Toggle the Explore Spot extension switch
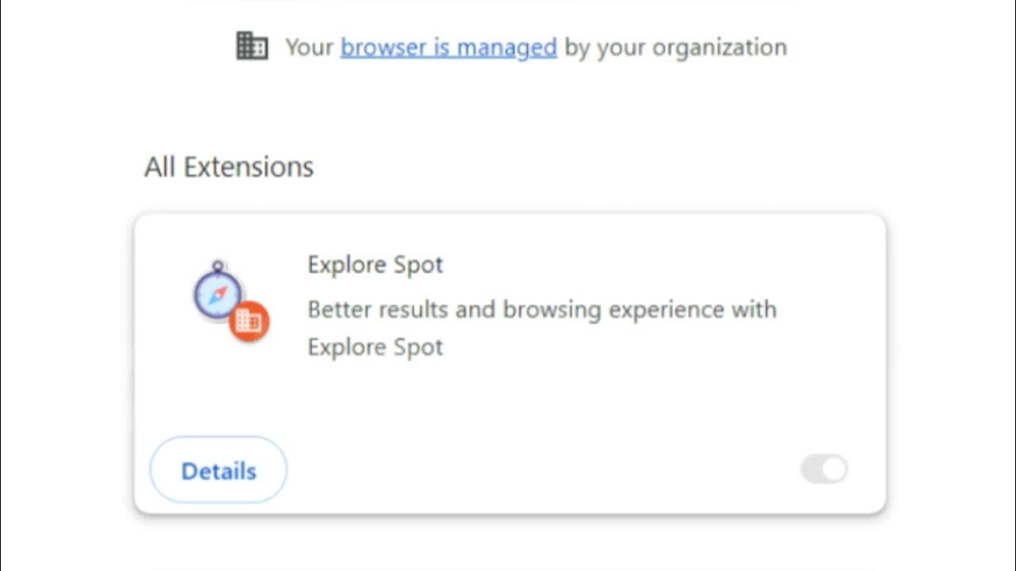 point(824,469)
